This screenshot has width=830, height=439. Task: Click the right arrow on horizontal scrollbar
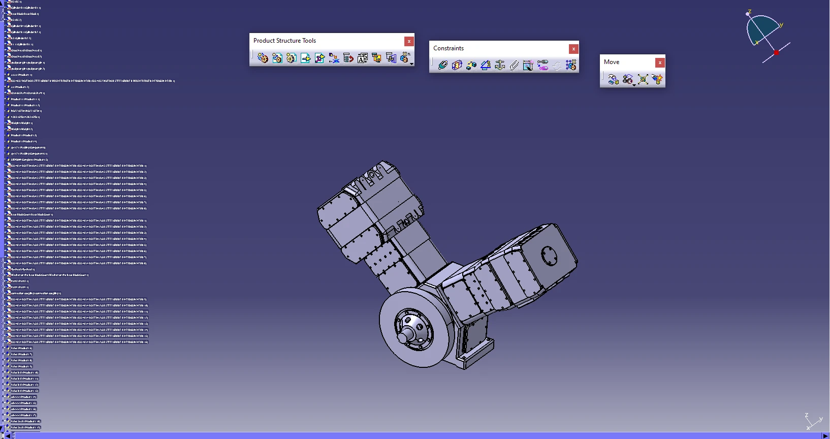pos(825,435)
